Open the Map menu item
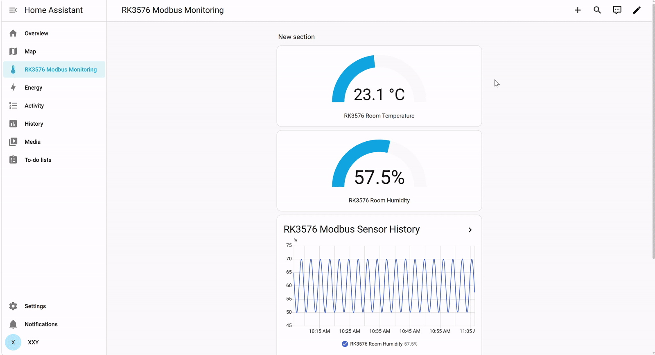This screenshot has width=655, height=355. 54,51
